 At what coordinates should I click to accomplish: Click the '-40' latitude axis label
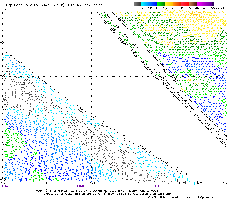pyautogui.click(x=3, y=180)
